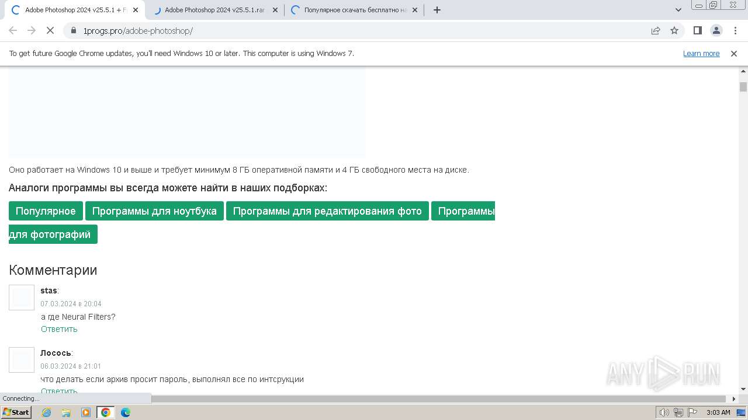Viewport: 748px width, 420px height.
Task: Click the Комментарии heading
Action: (53, 270)
